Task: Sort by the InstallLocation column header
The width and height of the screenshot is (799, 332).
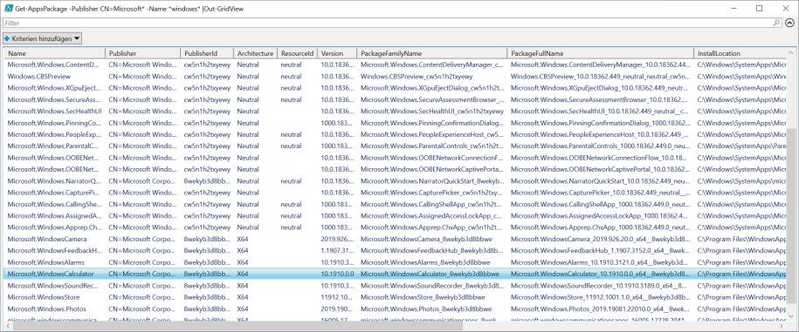Action: (x=740, y=53)
